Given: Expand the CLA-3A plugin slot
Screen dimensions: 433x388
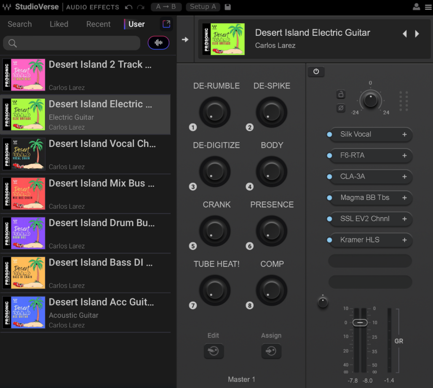Looking at the screenshot, I should point(404,177).
